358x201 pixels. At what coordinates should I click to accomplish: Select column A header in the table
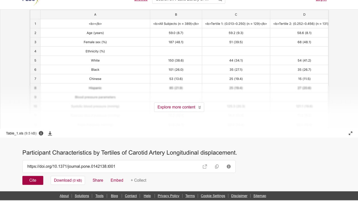click(95, 15)
